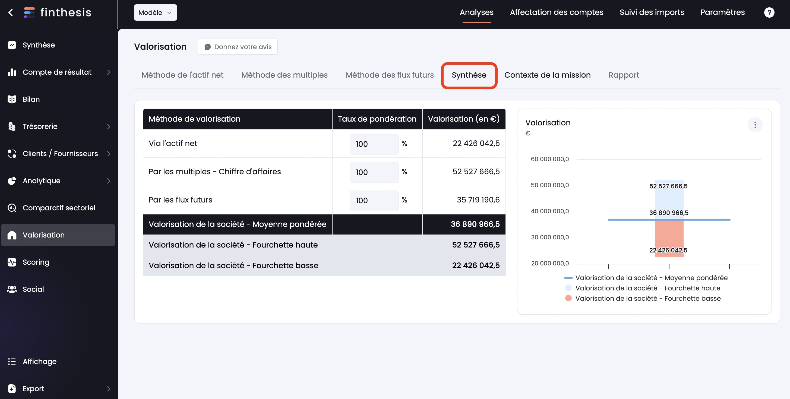Click the light blue Fourchette haute bar

click(x=669, y=199)
